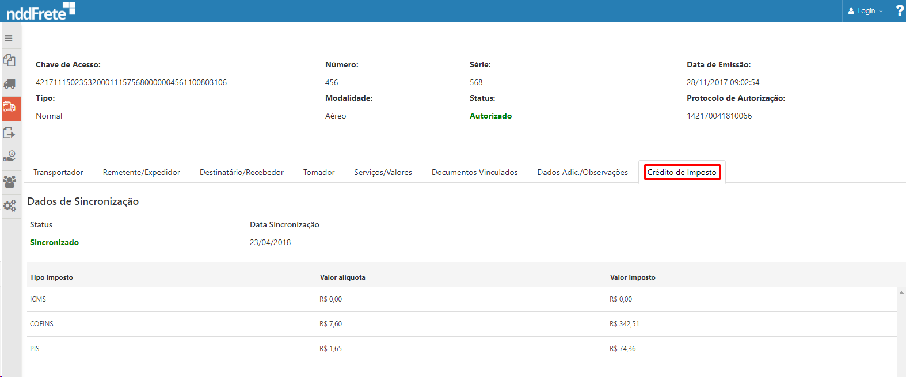Screen dimensions: 906x377
Task: Go to the Tomador tab
Action: [x=319, y=172]
